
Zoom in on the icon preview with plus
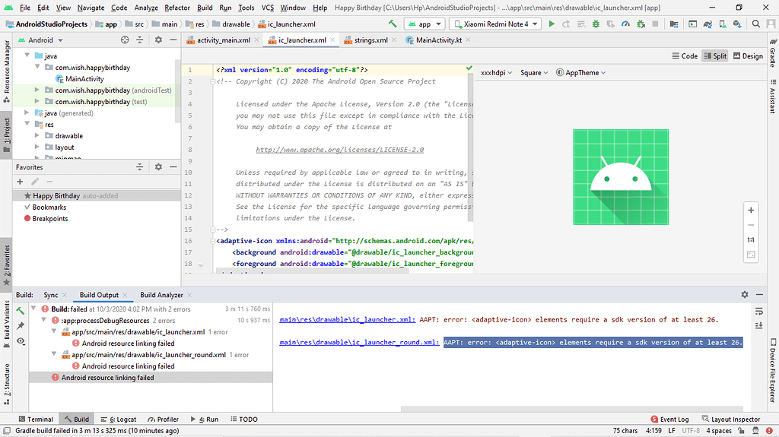click(x=751, y=210)
